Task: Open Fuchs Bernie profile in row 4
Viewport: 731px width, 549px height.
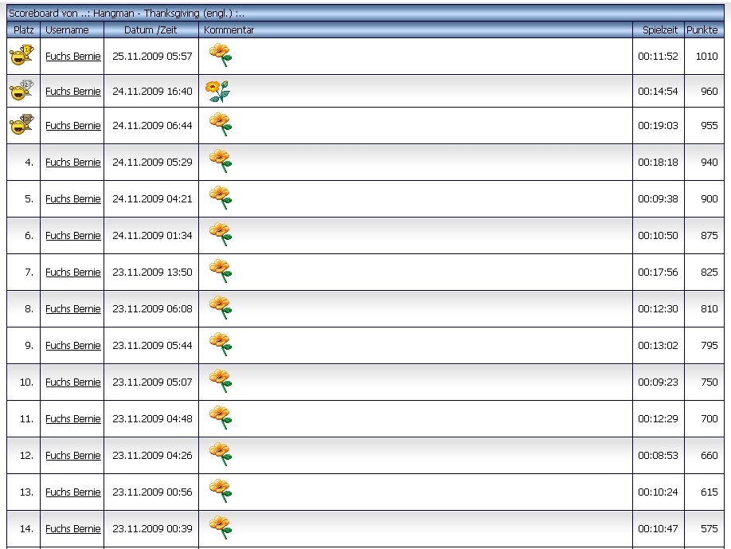Action: (73, 162)
